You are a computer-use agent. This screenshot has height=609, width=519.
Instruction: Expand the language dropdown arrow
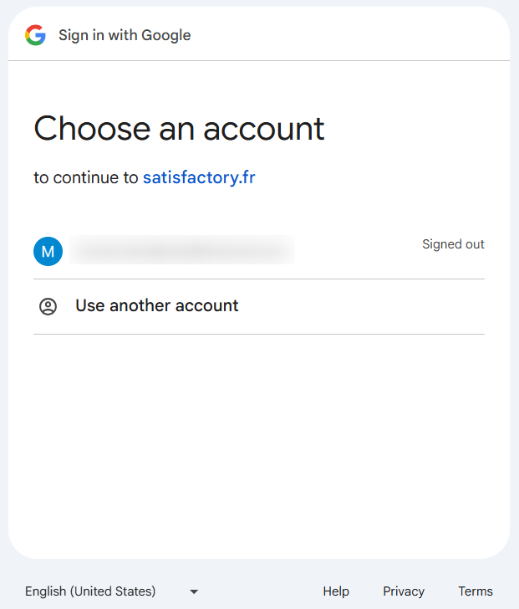tap(194, 591)
